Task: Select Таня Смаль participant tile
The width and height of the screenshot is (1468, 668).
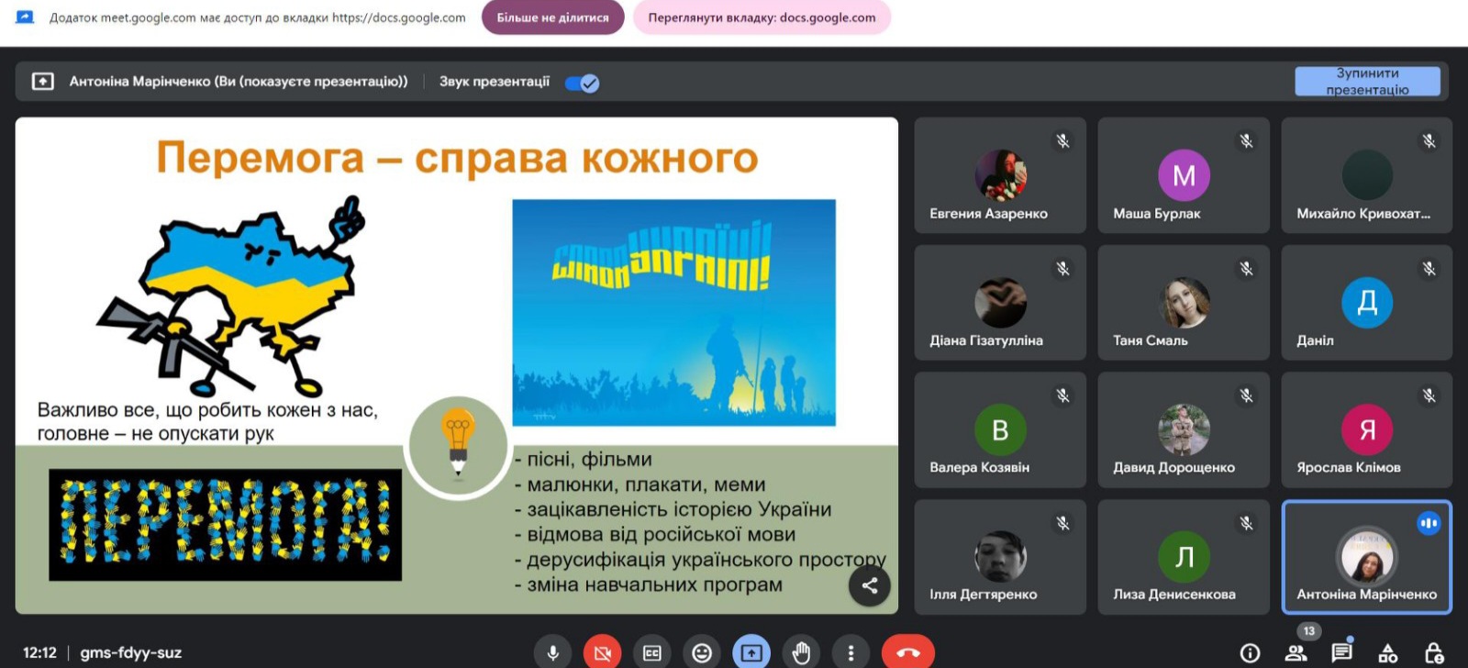Action: coord(1184,303)
